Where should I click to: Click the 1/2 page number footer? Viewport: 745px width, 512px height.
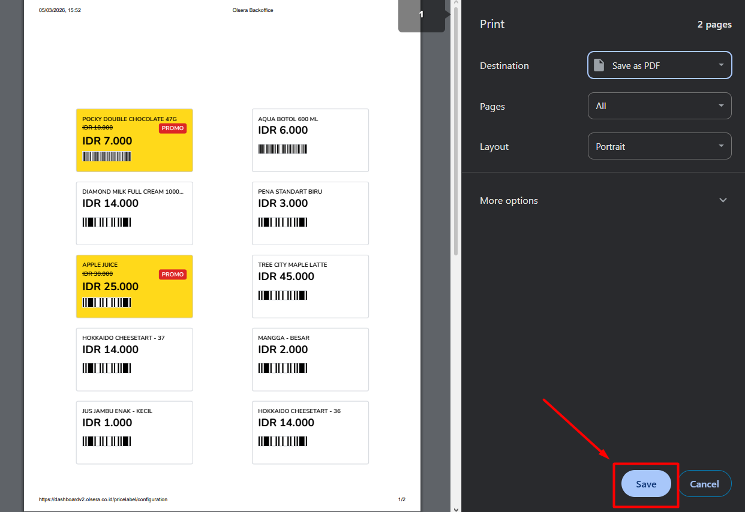[x=402, y=499]
